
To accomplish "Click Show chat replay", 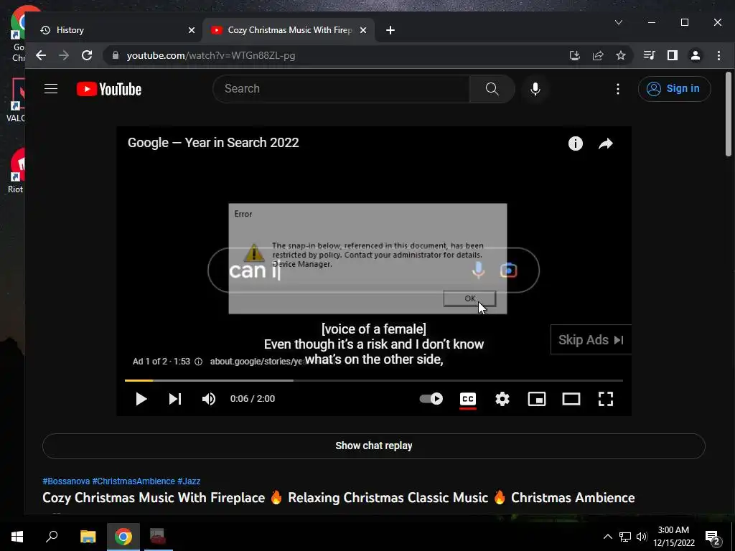I will pyautogui.click(x=373, y=446).
